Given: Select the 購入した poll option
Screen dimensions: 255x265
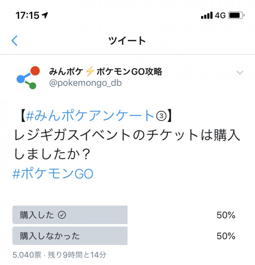Looking at the screenshot, I should tap(70, 215).
